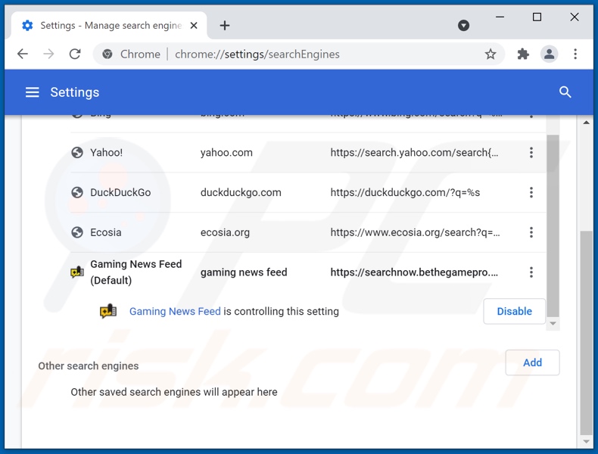This screenshot has width=598, height=454.
Task: Select the Settings tab title
Action: (x=111, y=26)
